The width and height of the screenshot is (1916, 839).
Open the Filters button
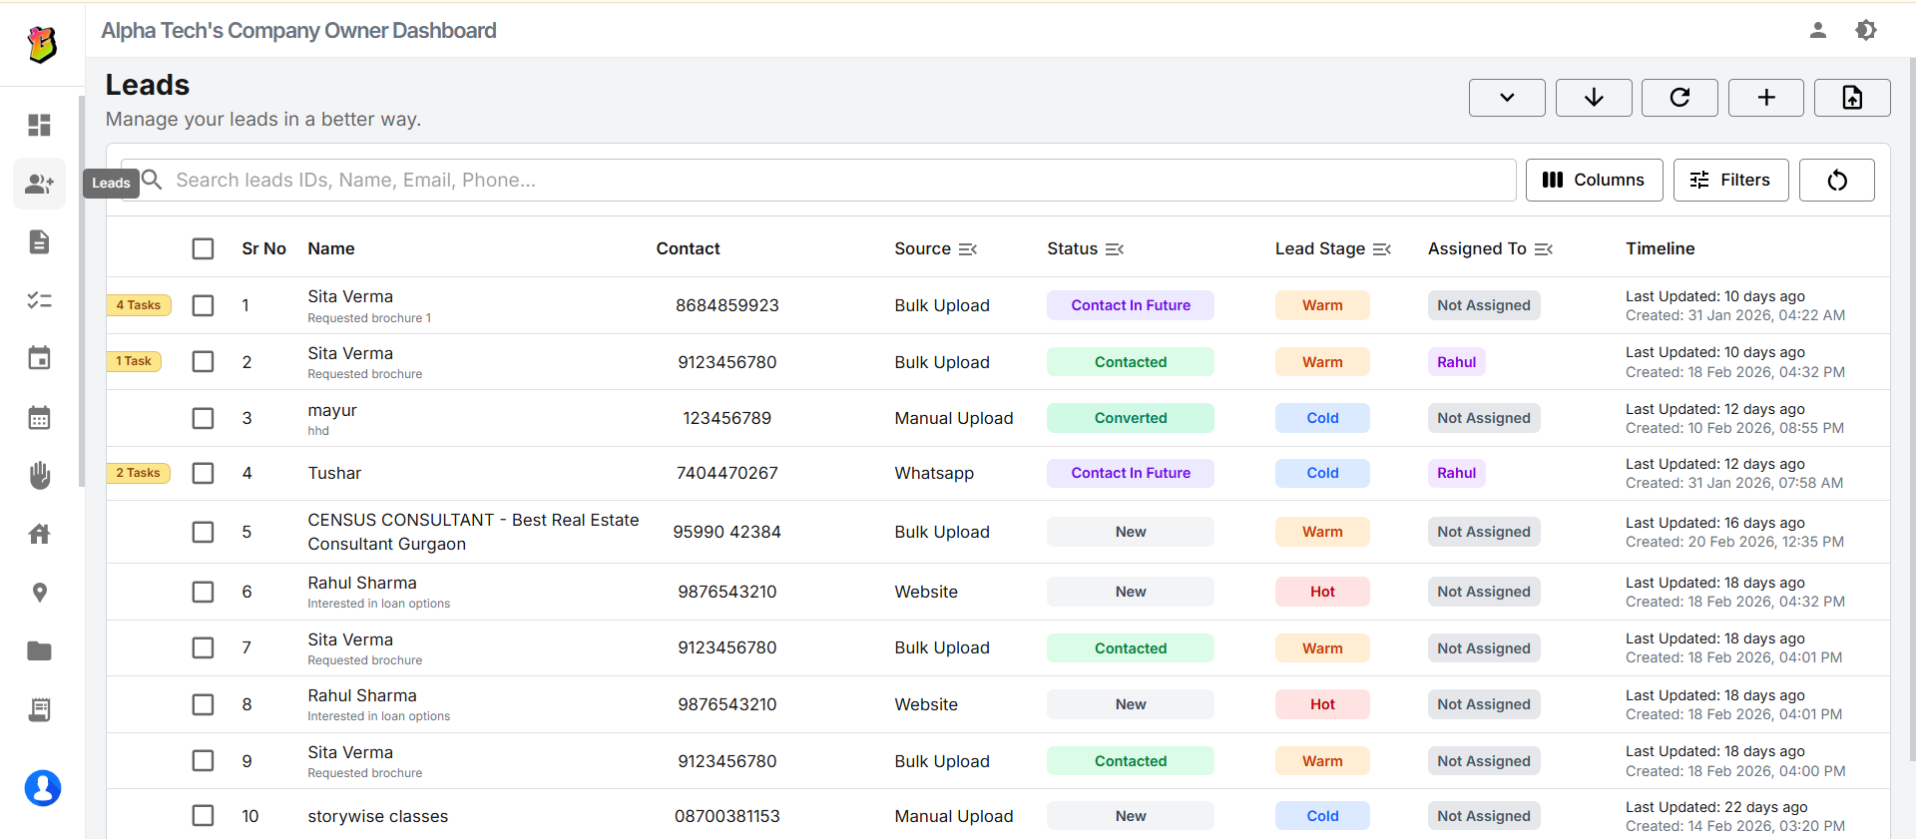click(x=1730, y=181)
